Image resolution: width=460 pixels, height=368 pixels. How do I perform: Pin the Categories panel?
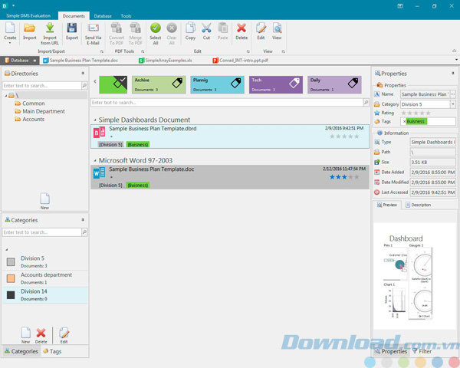(x=83, y=219)
